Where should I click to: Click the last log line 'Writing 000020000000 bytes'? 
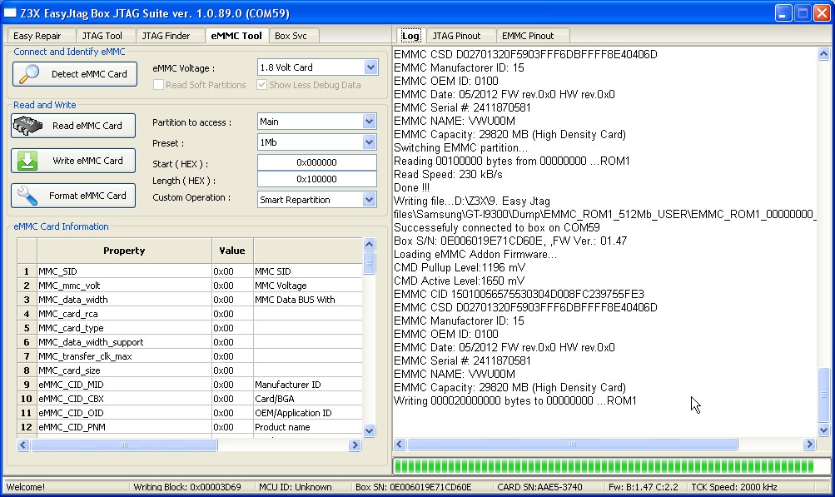coord(515,400)
